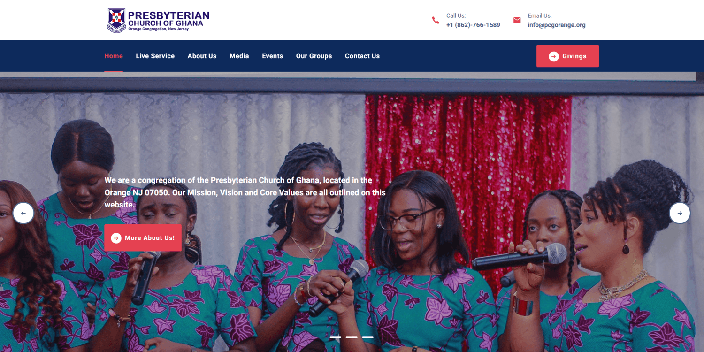The width and height of the screenshot is (704, 352).
Task: Click the Givings button label
Action: pos(574,56)
